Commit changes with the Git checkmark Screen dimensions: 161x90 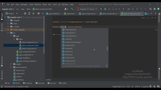pos(137,9)
